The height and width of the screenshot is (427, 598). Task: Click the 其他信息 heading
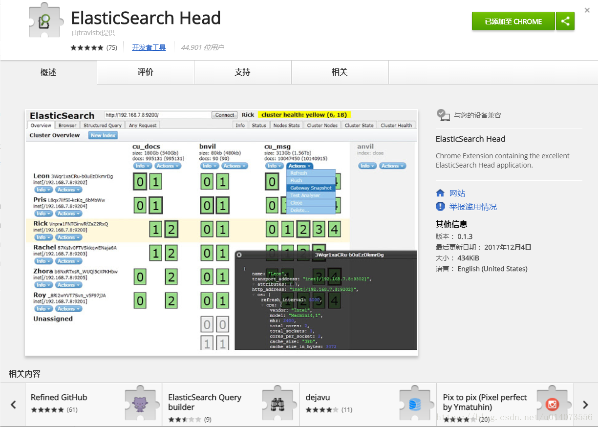451,224
